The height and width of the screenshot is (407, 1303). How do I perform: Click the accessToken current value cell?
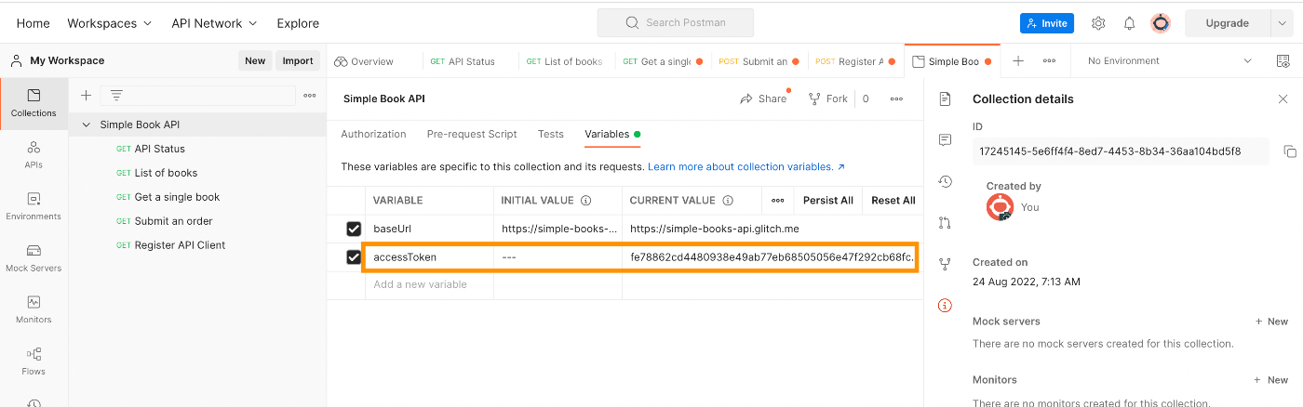(772, 257)
